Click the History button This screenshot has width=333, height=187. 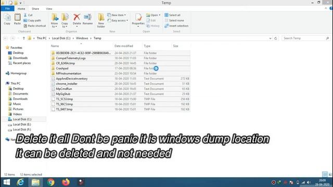click(x=152, y=25)
